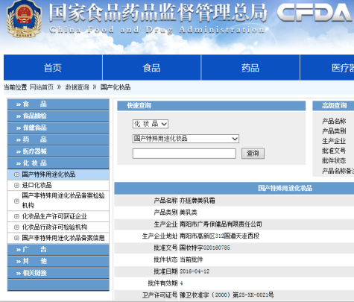Screen dimensions: 354x302
Task: Click the 卫产许可证号 value text
Action: (x=227, y=295)
